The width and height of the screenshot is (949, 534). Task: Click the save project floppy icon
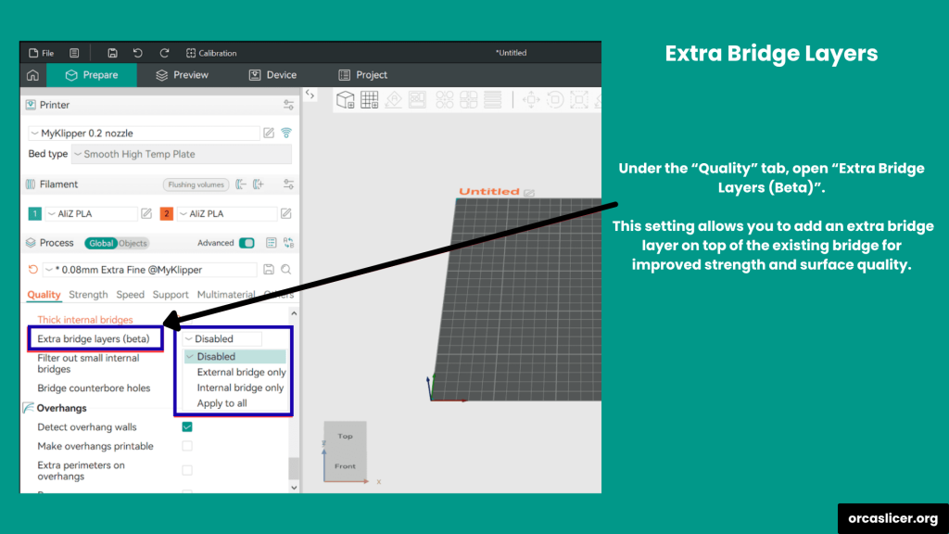112,53
